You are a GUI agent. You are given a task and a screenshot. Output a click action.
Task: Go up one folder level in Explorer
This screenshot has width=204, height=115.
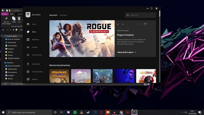coord(13,30)
